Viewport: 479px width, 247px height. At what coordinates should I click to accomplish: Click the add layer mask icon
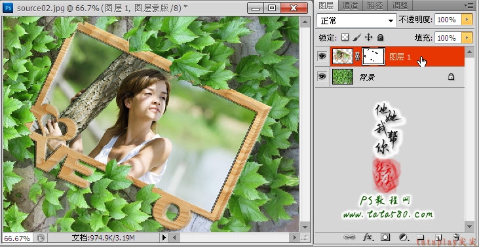(x=385, y=237)
